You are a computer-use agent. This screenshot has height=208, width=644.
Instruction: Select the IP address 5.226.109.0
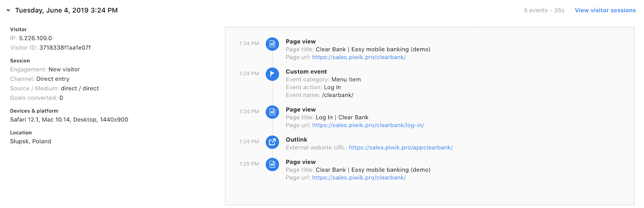35,38
